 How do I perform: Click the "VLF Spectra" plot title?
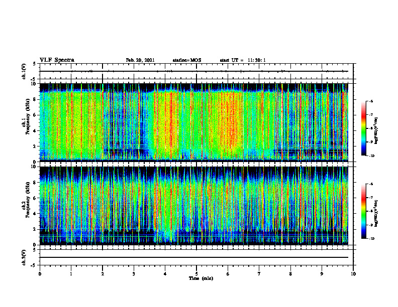(57, 60)
